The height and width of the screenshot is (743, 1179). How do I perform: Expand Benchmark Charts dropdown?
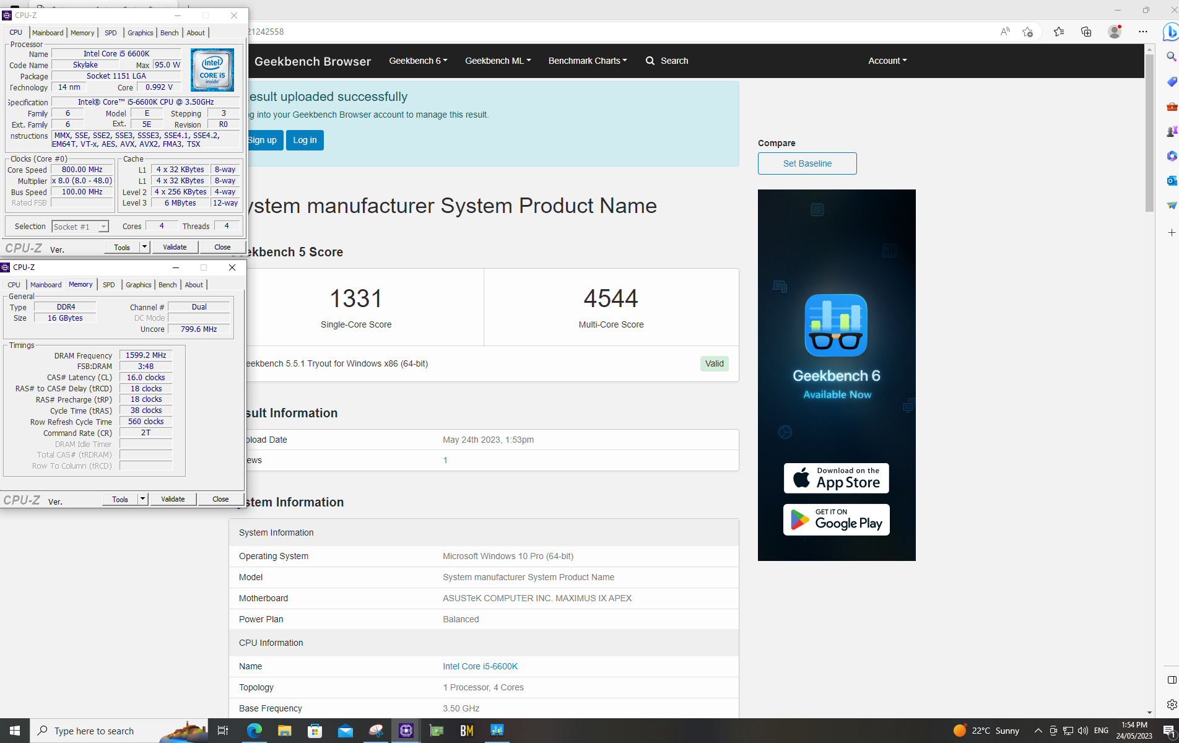point(588,61)
